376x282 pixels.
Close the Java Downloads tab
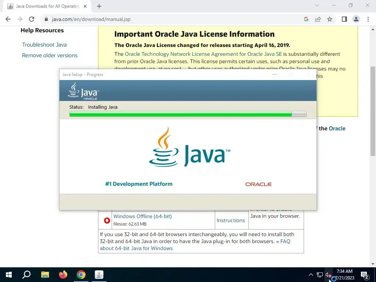(85, 6)
